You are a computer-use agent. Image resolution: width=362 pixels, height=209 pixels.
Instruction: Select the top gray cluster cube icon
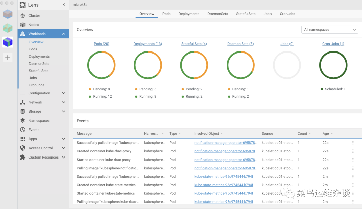[x=8, y=14]
